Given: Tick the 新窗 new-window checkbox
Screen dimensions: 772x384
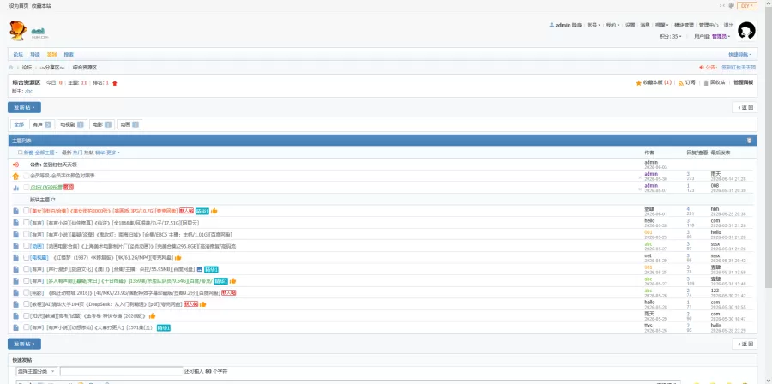Looking at the screenshot, I should 21,153.
